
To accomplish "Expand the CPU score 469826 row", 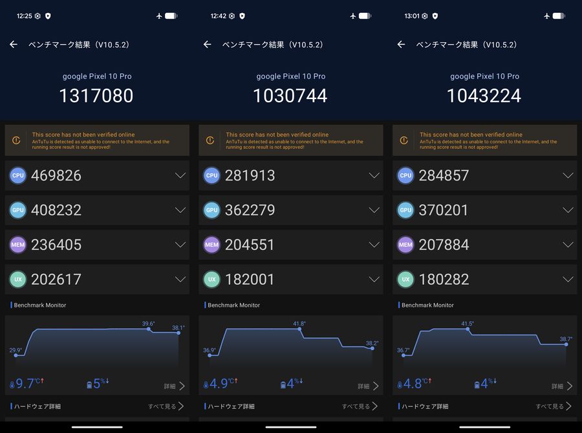I will tap(180, 175).
